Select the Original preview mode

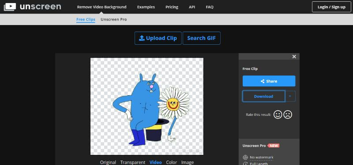coord(108,162)
